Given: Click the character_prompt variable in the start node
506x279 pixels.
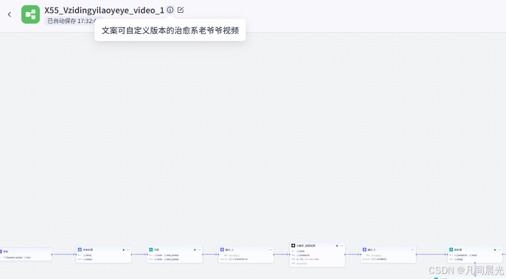Looking at the screenshot, I should (13, 258).
